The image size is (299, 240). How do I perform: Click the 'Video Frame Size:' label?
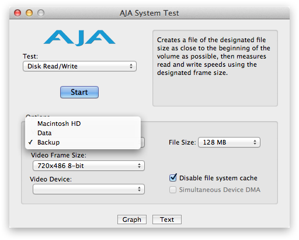pyautogui.click(x=58, y=155)
